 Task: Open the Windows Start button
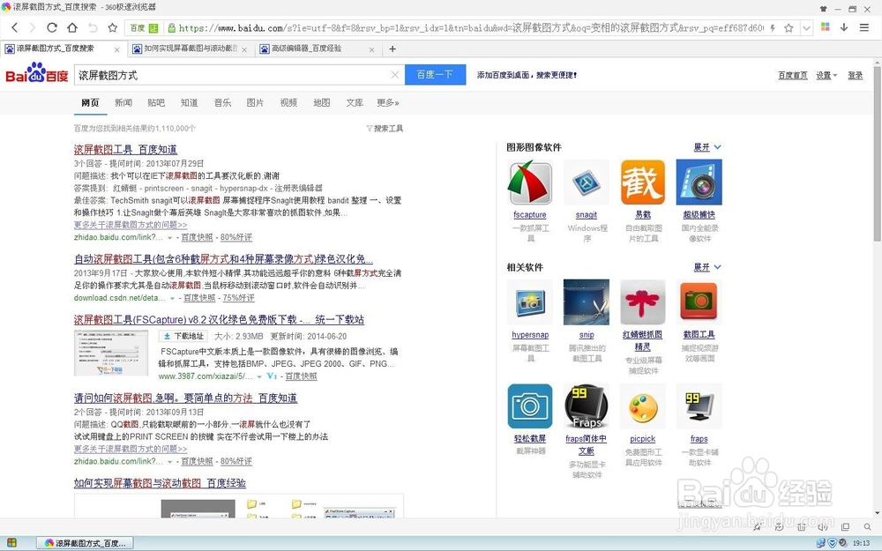[x=11, y=542]
